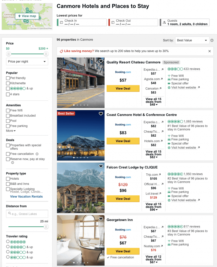This screenshot has width=217, height=267.
Task: Open the View Vacation Rentals link
Action: 26,197
